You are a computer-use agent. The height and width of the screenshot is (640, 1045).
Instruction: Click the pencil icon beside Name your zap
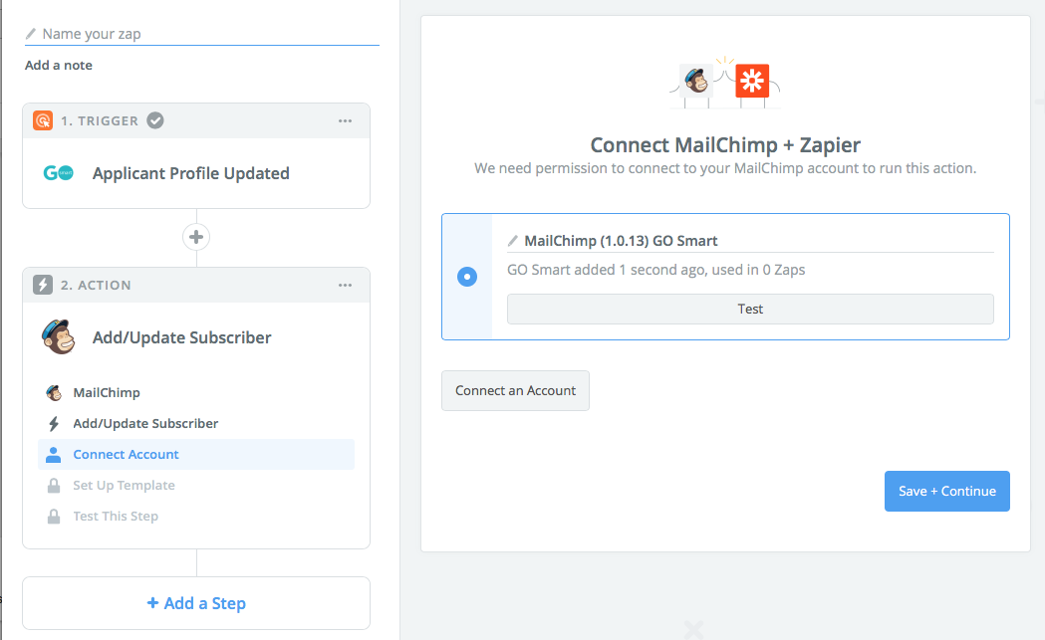click(31, 33)
